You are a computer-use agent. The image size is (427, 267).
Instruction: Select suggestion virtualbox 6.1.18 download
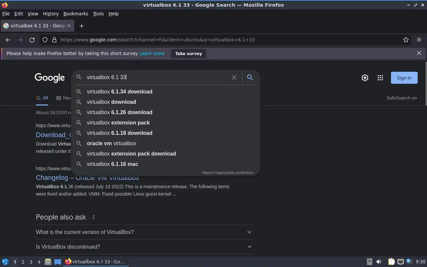pos(165,133)
